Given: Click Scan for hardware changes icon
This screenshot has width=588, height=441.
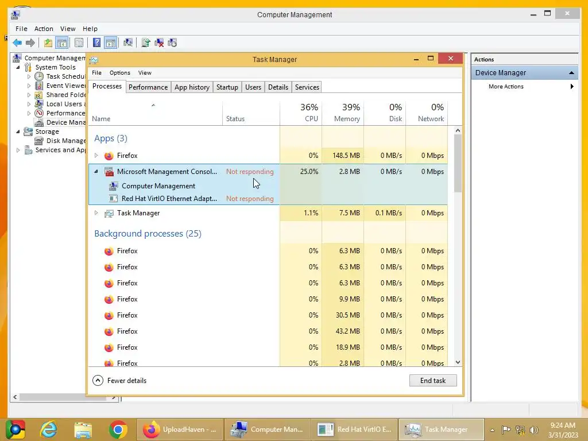Looking at the screenshot, I should coord(128,42).
